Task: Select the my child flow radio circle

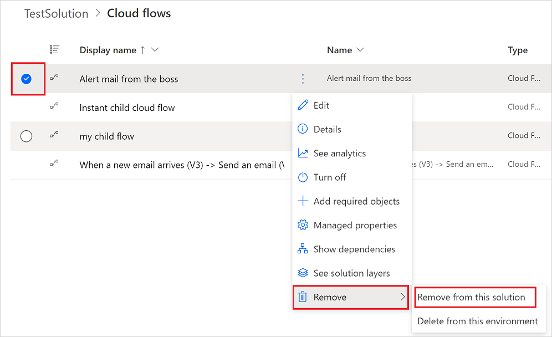Action: (26, 136)
